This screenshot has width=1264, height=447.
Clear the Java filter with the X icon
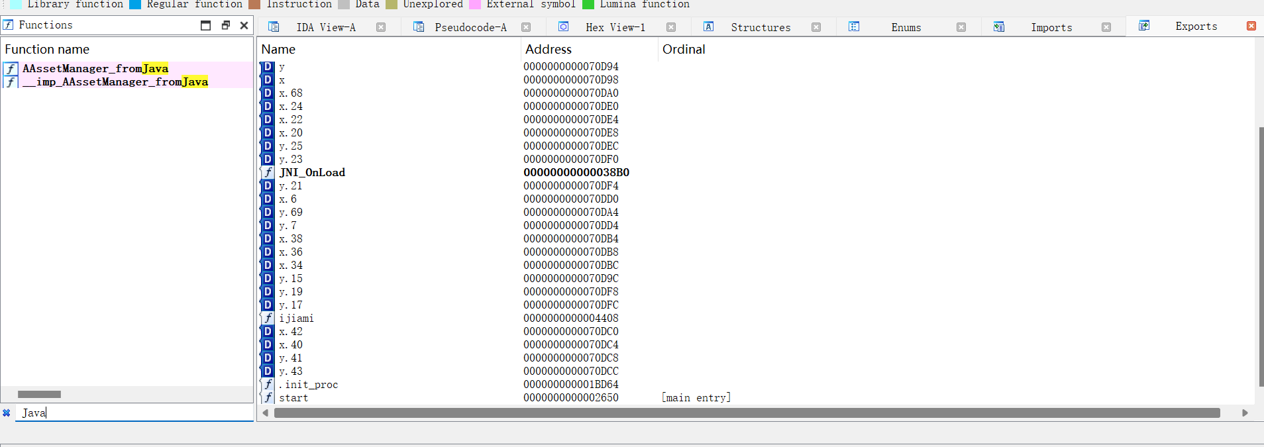7,413
